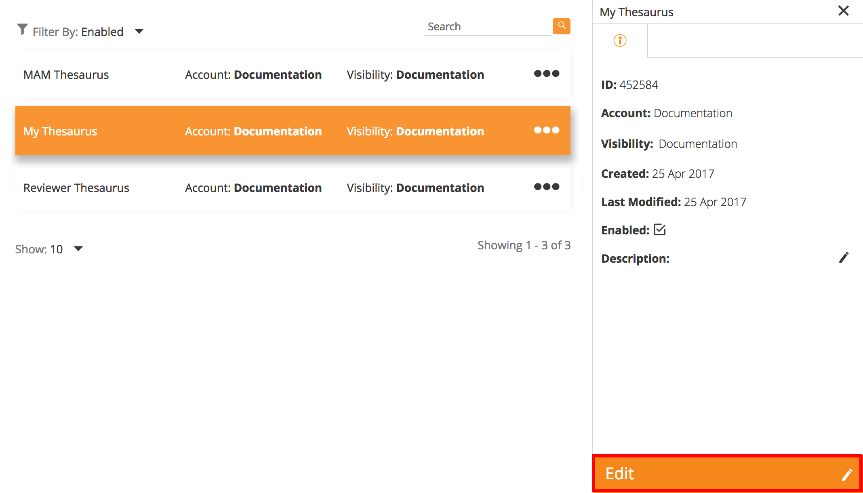Close the My Thesaurus details panel
This screenshot has height=493, width=863.
click(x=843, y=11)
